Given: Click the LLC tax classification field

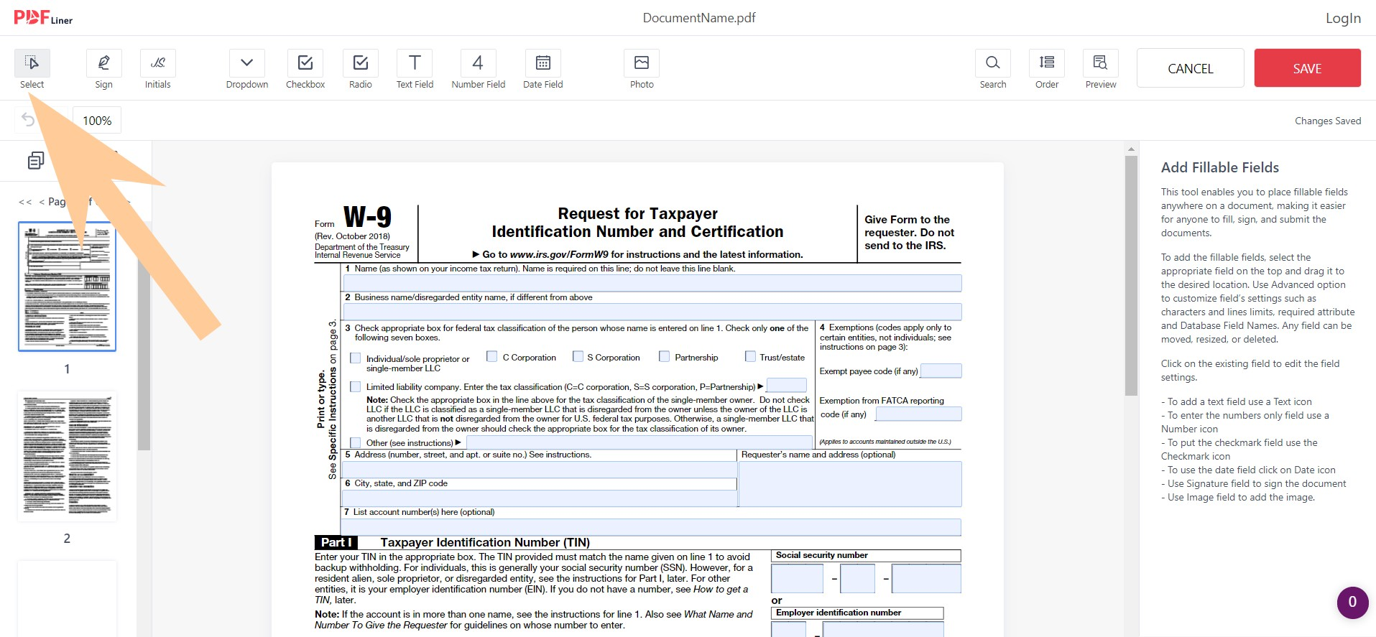Looking at the screenshot, I should pos(786,385).
